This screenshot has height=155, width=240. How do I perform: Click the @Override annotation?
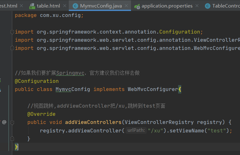(x=41, y=114)
